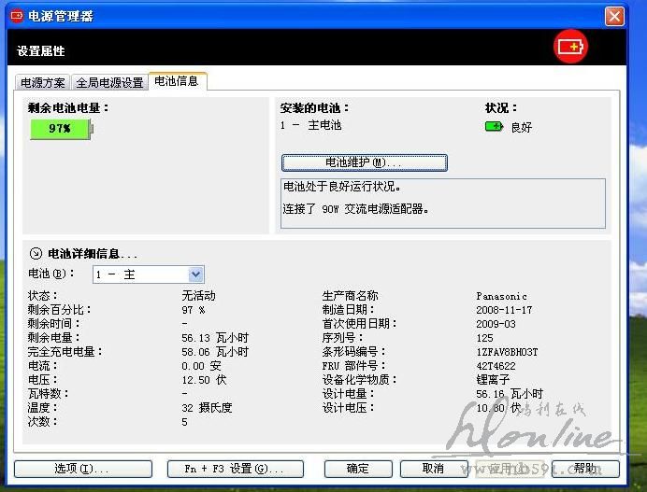Click the circular arrow icon by 电池详细信息
647x492 pixels.
click(x=36, y=253)
